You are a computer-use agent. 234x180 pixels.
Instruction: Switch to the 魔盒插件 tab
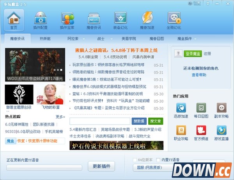coord(184,39)
